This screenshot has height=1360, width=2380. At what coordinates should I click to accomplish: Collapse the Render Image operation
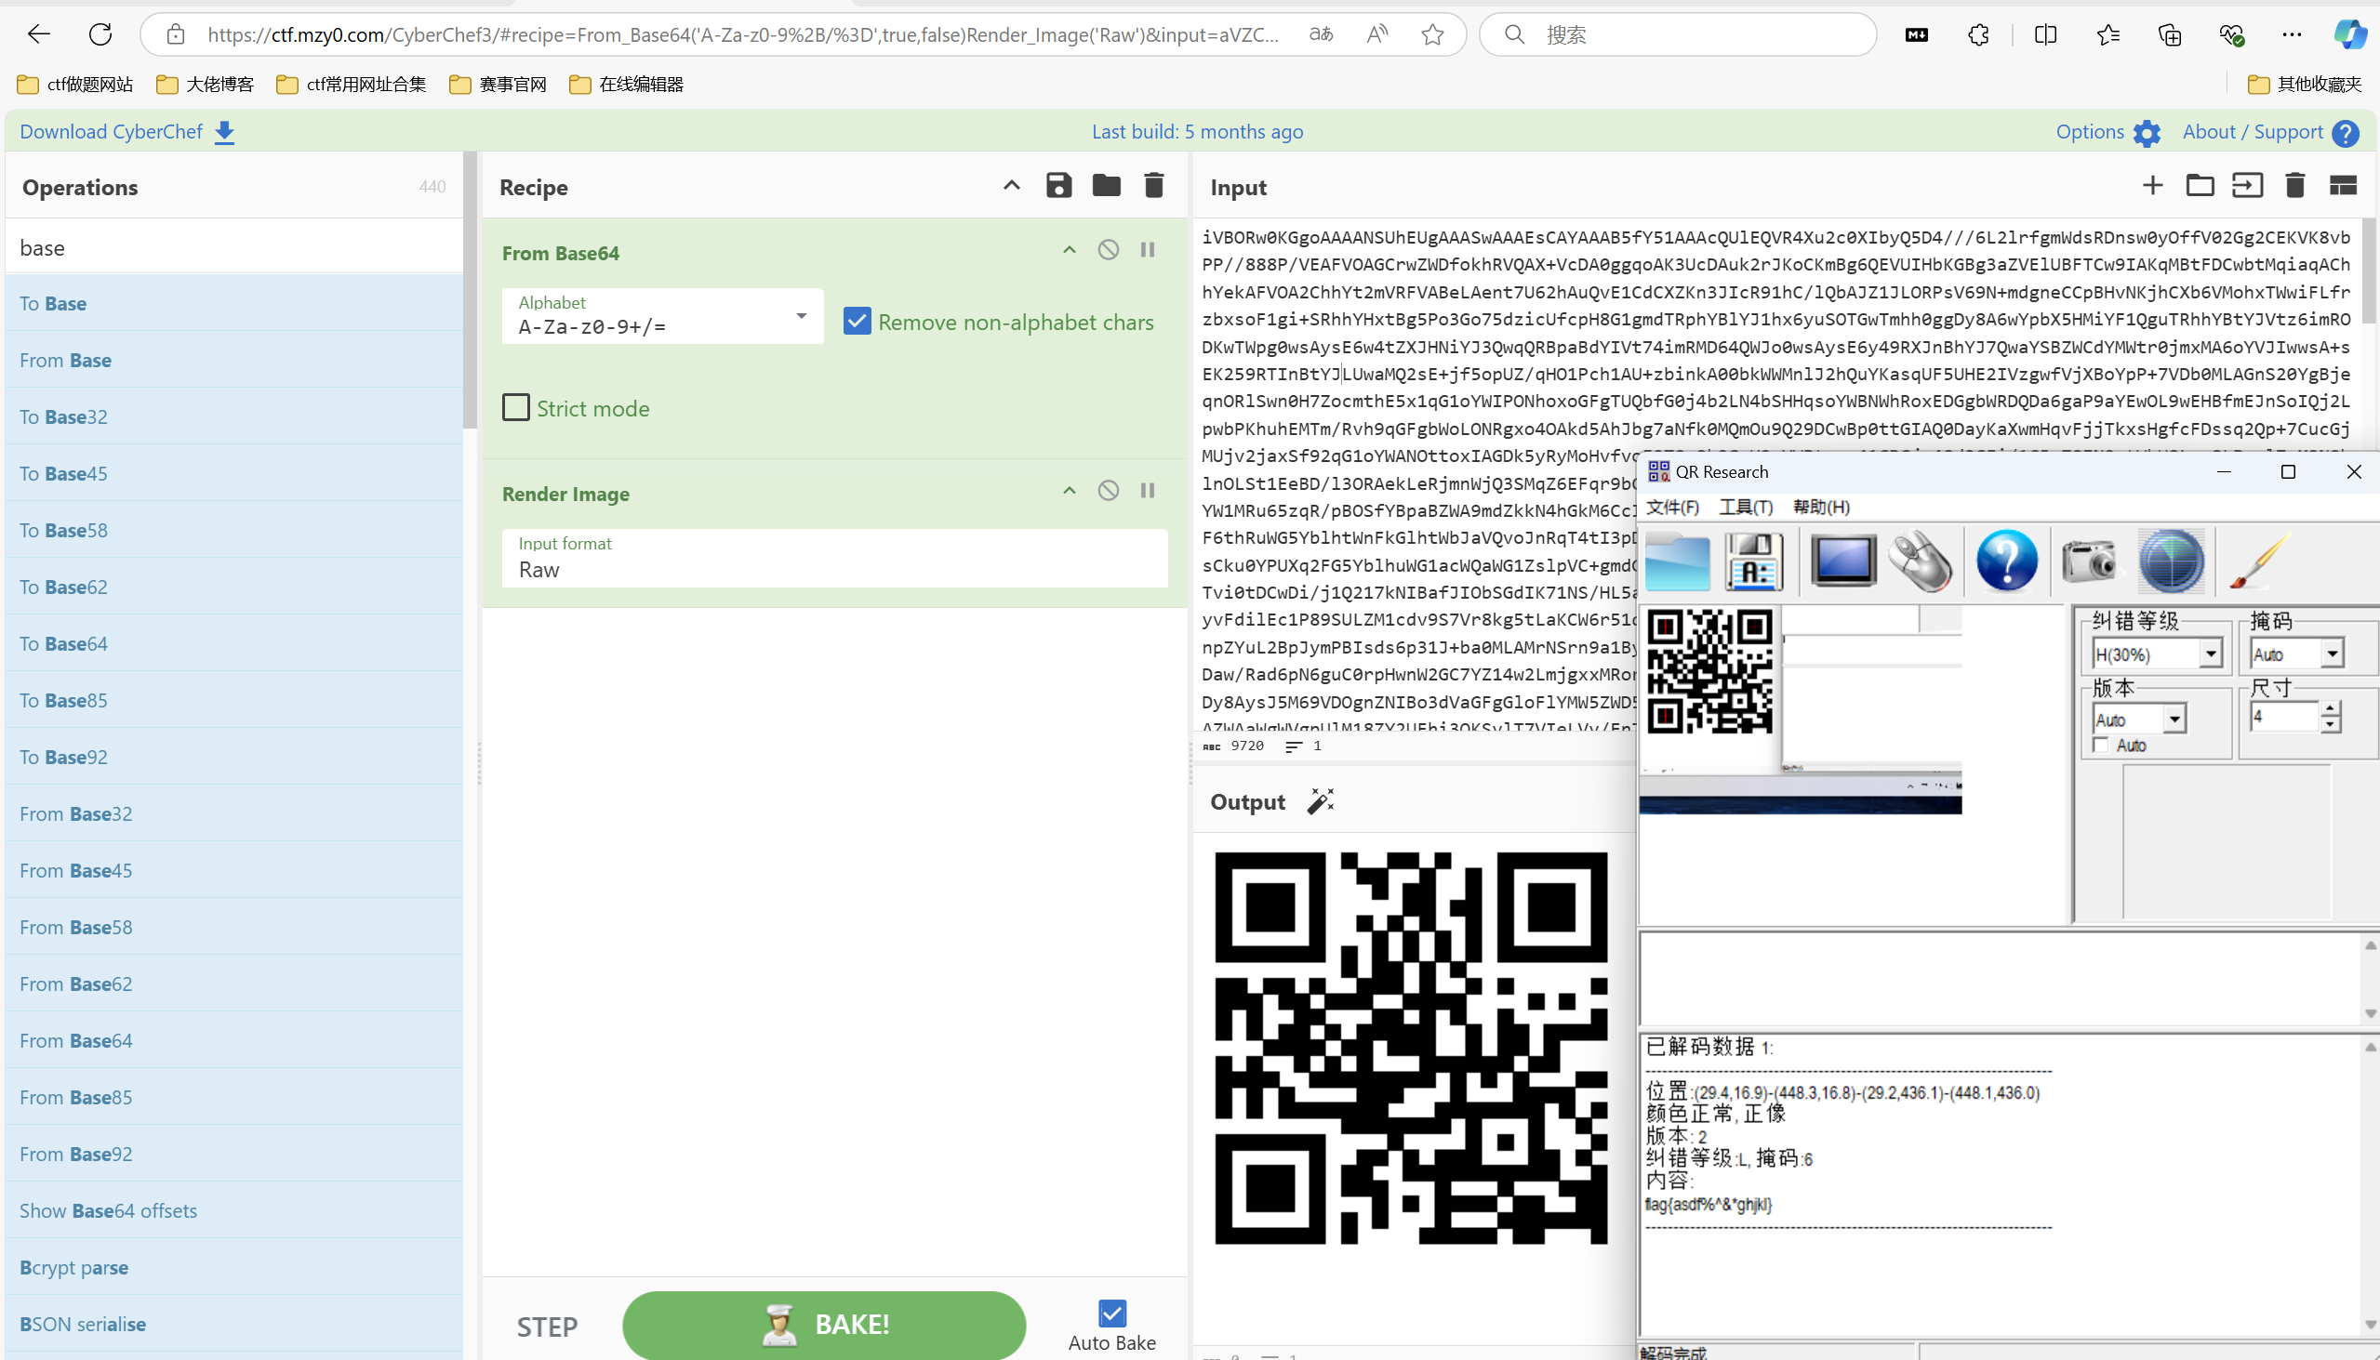coord(1069,491)
